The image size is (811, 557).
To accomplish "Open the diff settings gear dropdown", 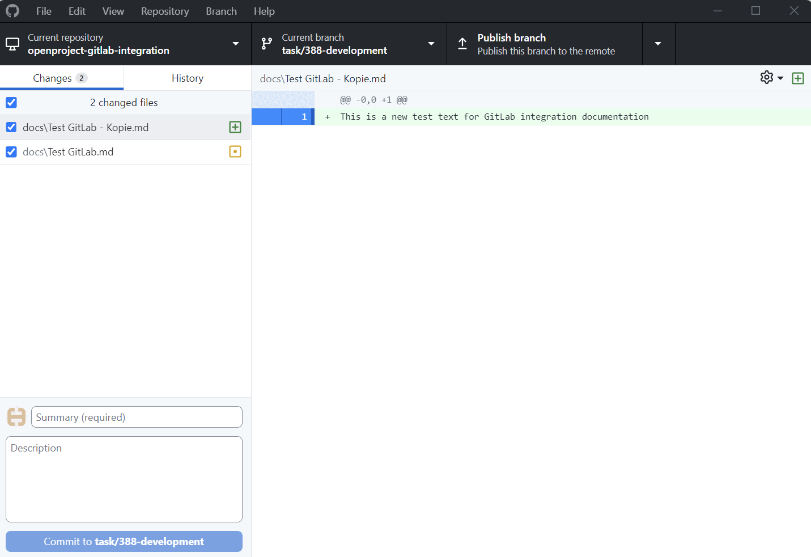I will (770, 78).
